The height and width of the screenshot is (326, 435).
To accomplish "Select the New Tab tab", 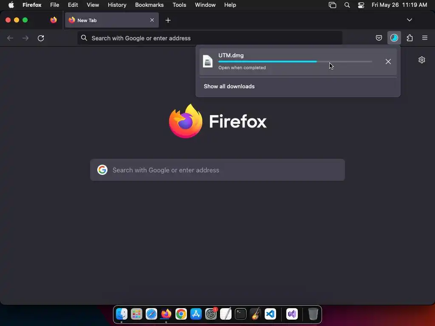I will point(112,20).
